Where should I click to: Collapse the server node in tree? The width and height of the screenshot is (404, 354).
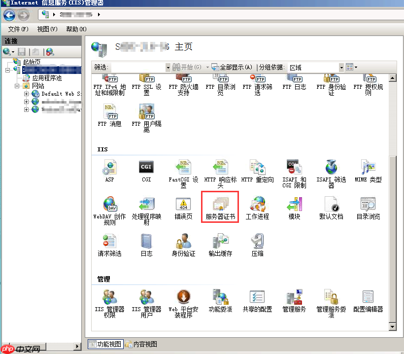[8, 70]
